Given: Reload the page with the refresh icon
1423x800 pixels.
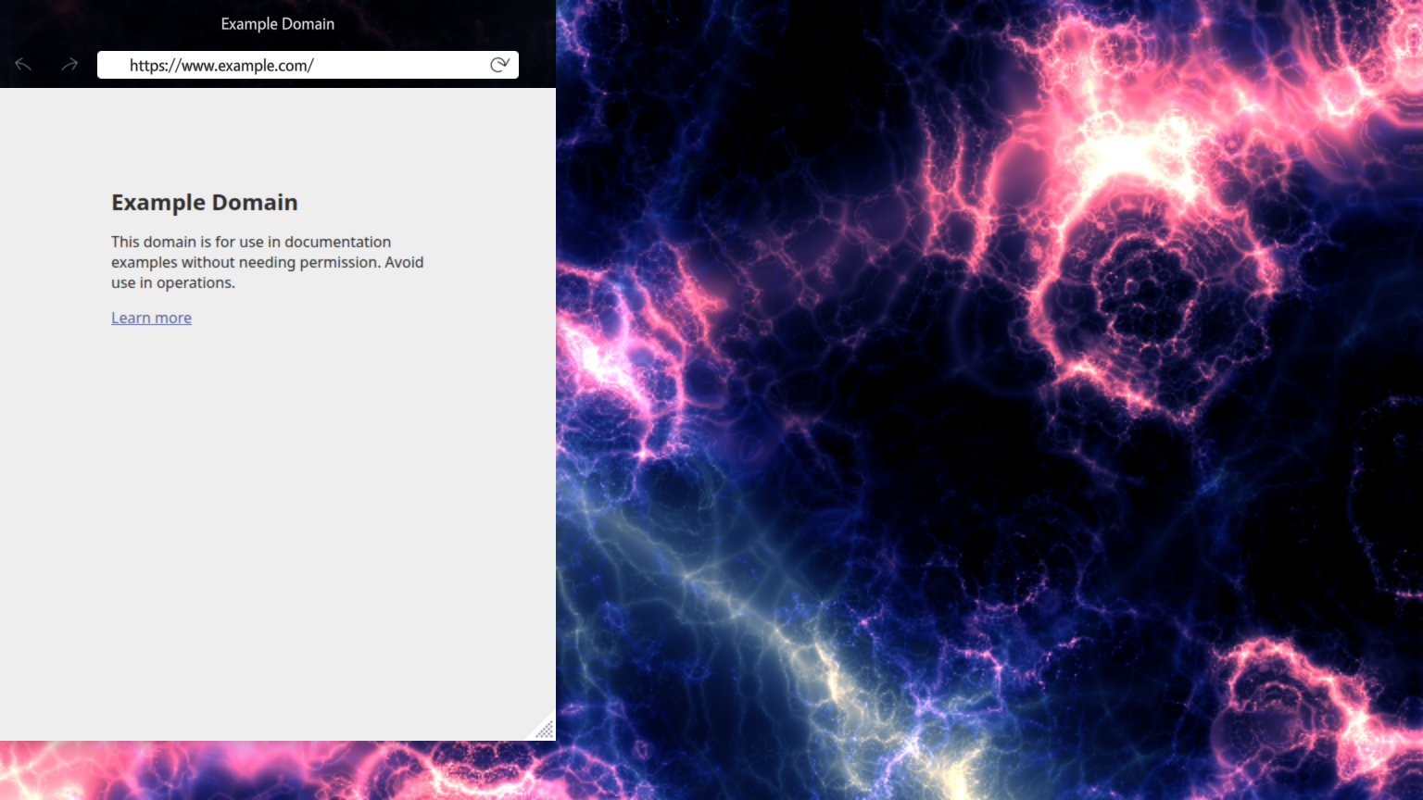Looking at the screenshot, I should (499, 65).
